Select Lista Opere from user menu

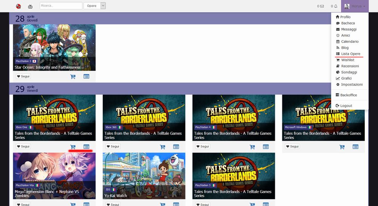coord(350,54)
